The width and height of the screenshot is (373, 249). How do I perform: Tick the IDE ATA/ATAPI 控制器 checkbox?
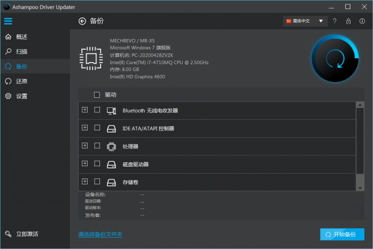click(97, 128)
